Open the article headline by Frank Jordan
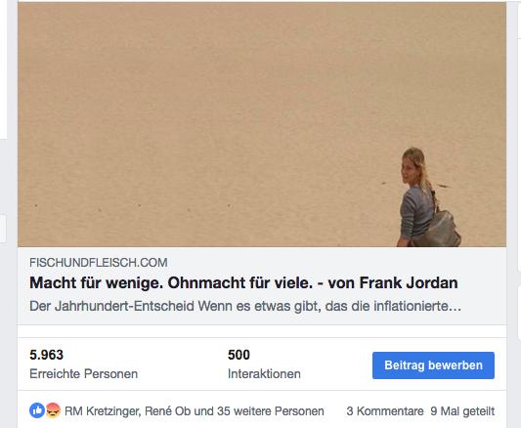The width and height of the screenshot is (521, 428). (x=243, y=283)
